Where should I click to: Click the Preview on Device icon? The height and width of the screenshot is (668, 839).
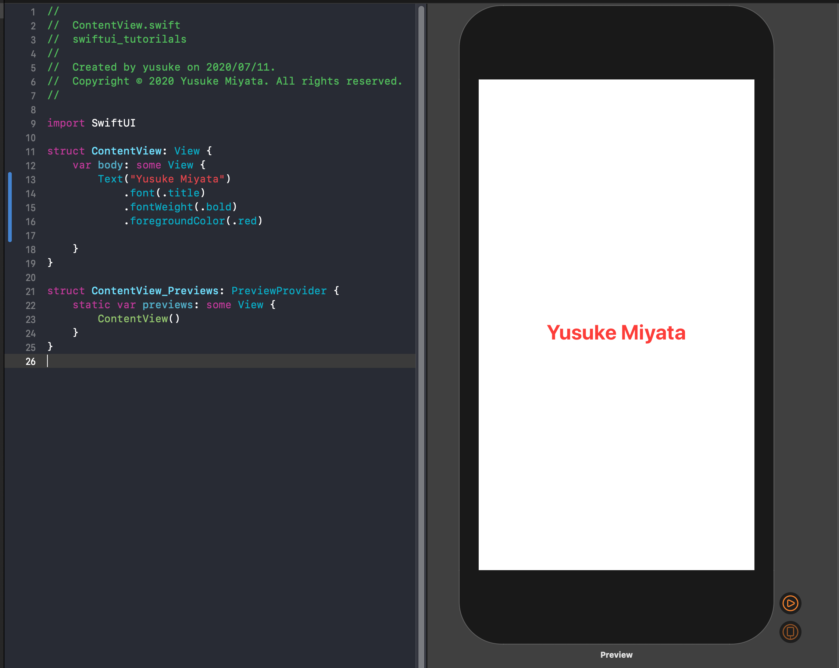[x=790, y=632]
